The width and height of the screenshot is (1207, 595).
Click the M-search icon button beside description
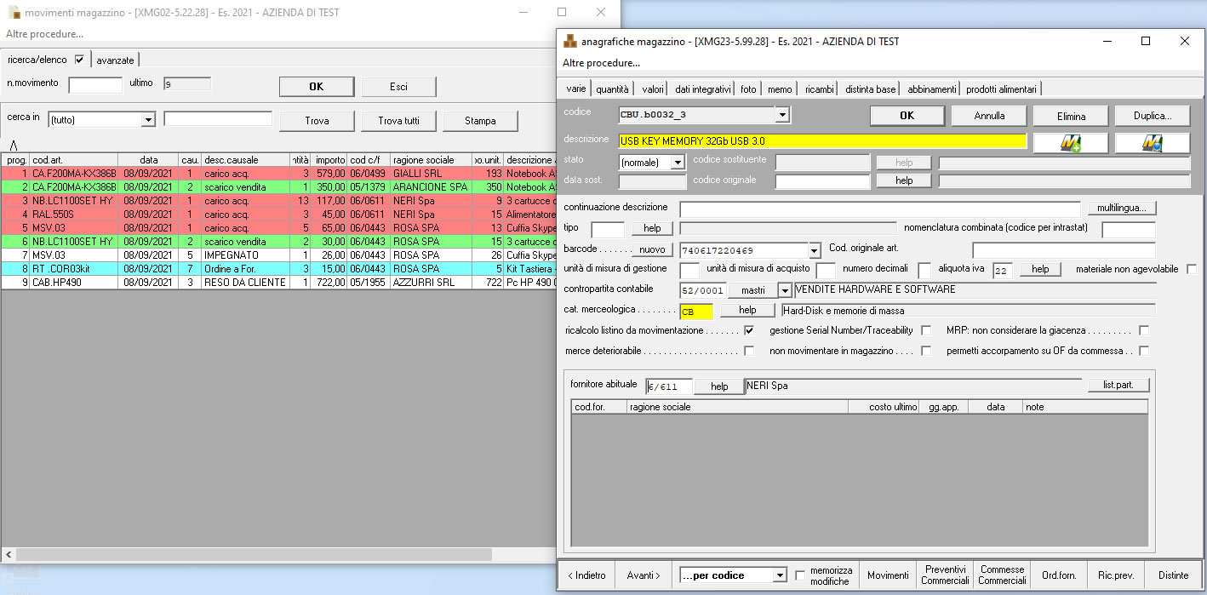[1153, 143]
